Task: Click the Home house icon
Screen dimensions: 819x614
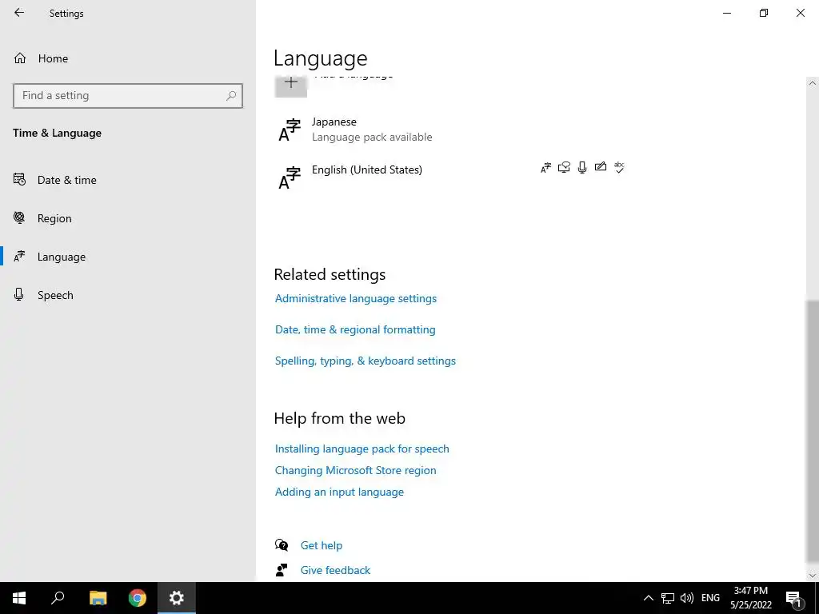Action: [20, 58]
